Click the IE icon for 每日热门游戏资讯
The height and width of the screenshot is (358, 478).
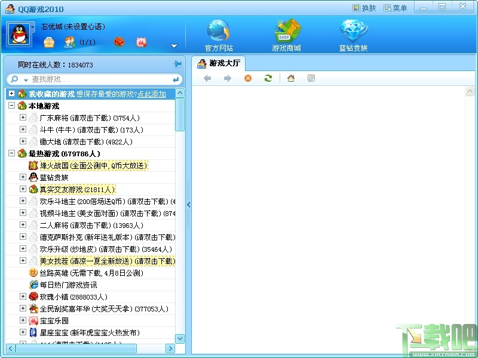click(x=33, y=285)
